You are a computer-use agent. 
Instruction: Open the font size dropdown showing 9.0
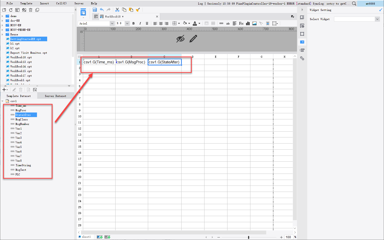(x=127, y=23)
